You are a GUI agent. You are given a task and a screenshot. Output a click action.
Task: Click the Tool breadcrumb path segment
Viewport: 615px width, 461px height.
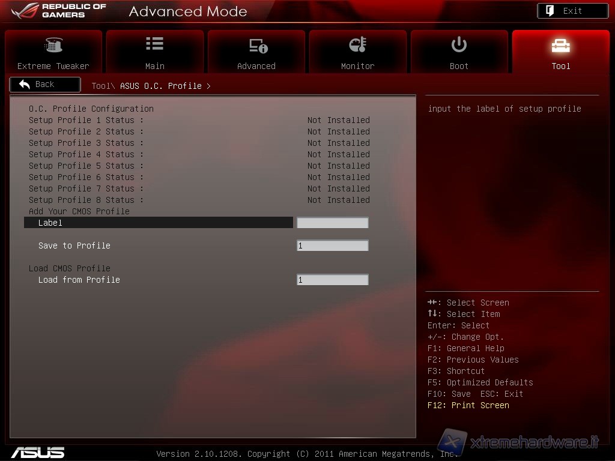[101, 86]
